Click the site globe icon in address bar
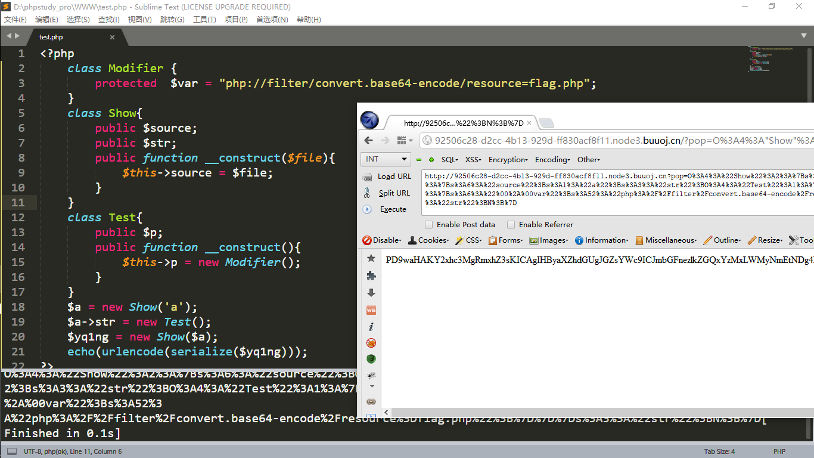This screenshot has width=814, height=458. click(426, 141)
